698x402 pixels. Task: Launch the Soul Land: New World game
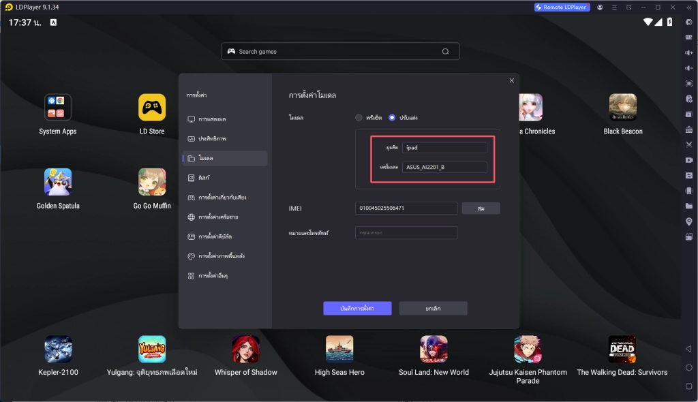pos(434,349)
